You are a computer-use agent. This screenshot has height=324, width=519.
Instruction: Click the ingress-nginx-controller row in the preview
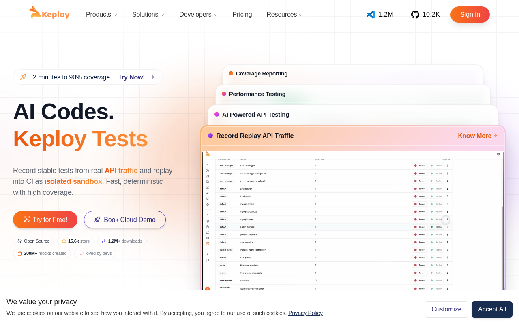coord(334,250)
